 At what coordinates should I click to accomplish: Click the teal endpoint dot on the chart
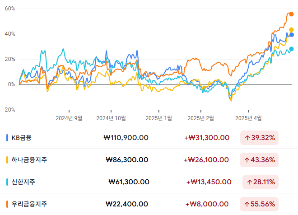(291, 49)
